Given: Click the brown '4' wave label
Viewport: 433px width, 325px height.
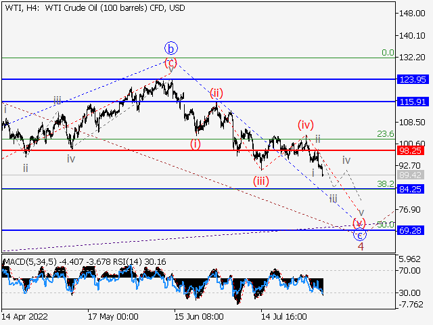Looking at the screenshot, I should click(361, 246).
